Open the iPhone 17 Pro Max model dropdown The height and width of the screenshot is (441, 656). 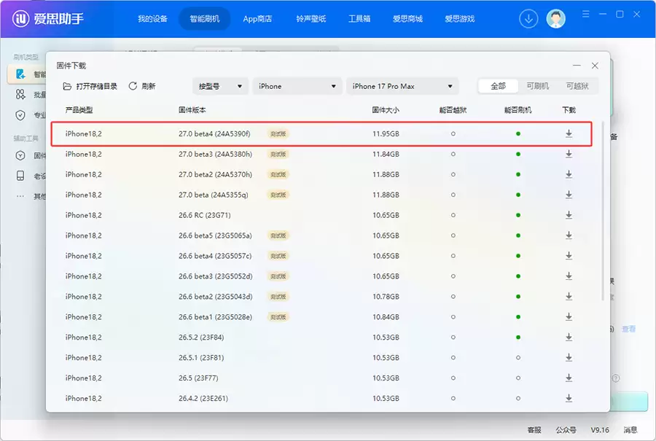(402, 86)
